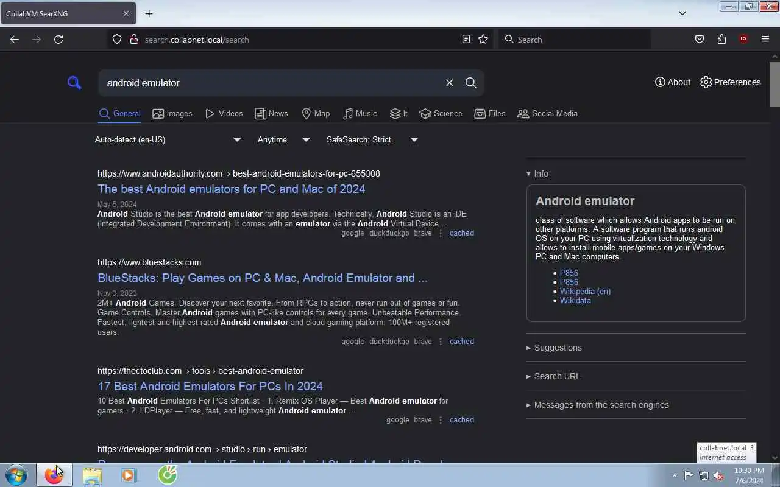The image size is (780, 487).
Task: Clear the search query with X icon
Action: [x=449, y=83]
